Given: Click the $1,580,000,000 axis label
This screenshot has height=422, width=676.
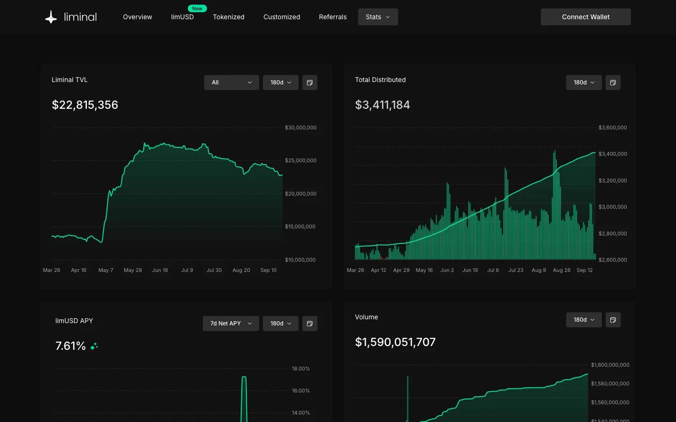Looking at the screenshot, I should [x=610, y=384].
